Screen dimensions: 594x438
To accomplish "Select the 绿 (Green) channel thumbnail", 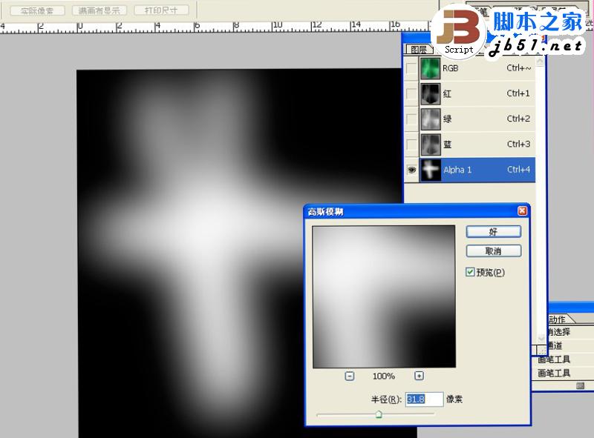I will point(429,119).
